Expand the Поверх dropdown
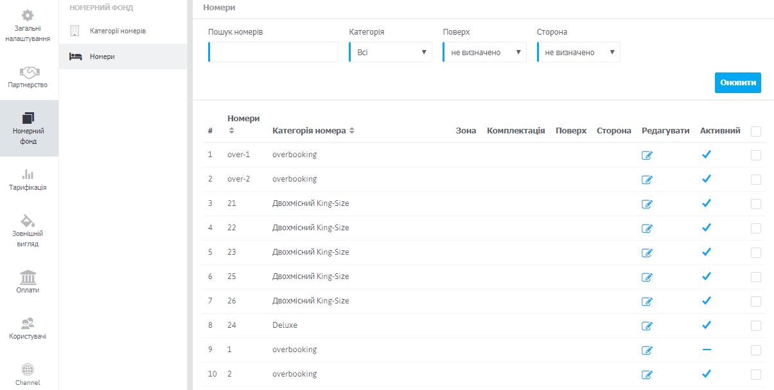Image resolution: width=774 pixels, height=390 pixels. pos(484,53)
